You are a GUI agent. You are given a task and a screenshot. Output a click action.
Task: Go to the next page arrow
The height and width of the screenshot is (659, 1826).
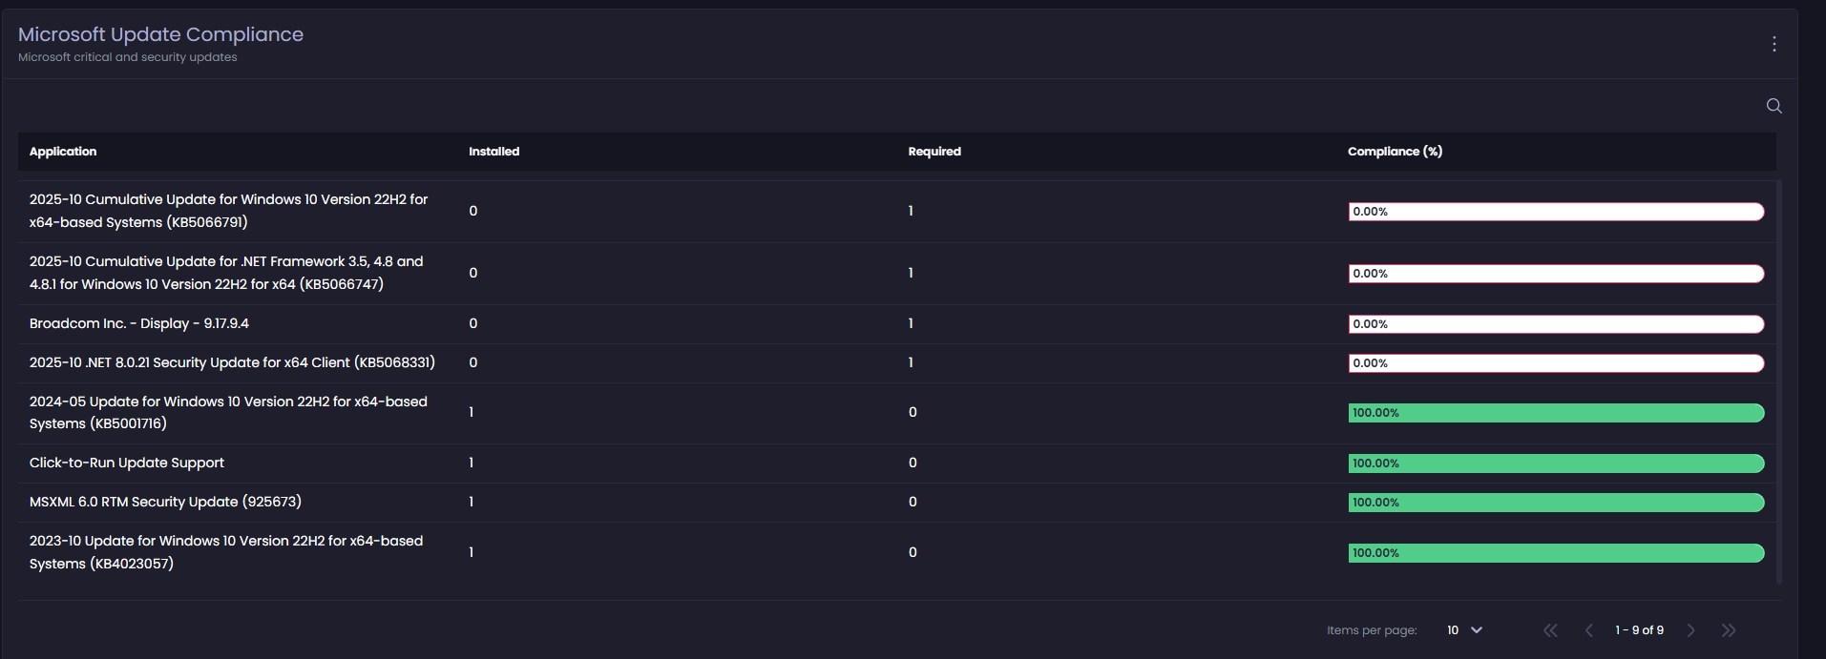pos(1690,630)
